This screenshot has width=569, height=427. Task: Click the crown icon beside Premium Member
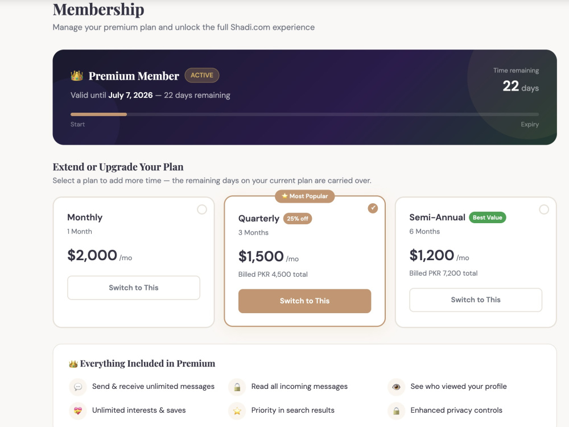click(x=77, y=76)
